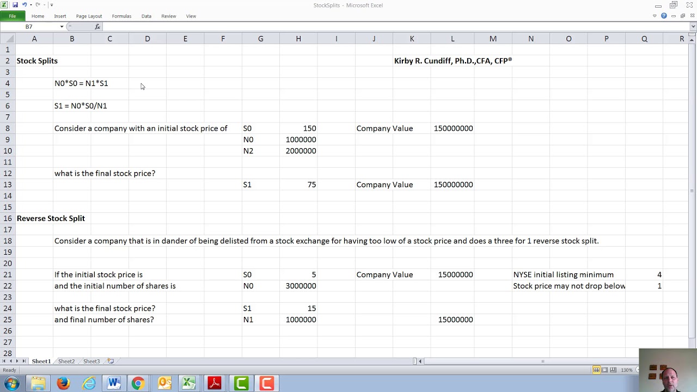Screen dimensions: 697x392
Task: Select column B header
Action: tap(72, 39)
